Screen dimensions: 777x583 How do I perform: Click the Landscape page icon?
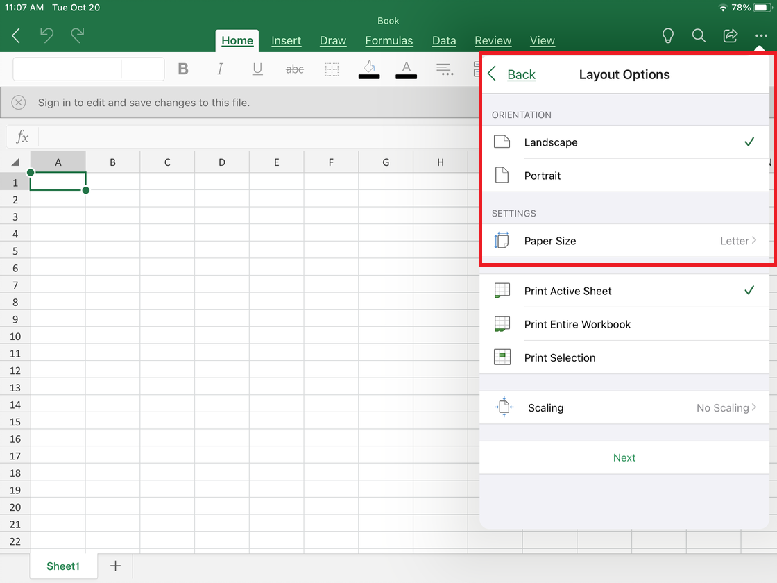pyautogui.click(x=502, y=142)
